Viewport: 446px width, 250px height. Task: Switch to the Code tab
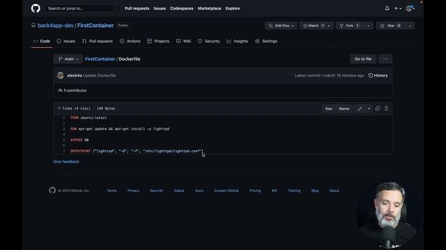click(x=42, y=41)
